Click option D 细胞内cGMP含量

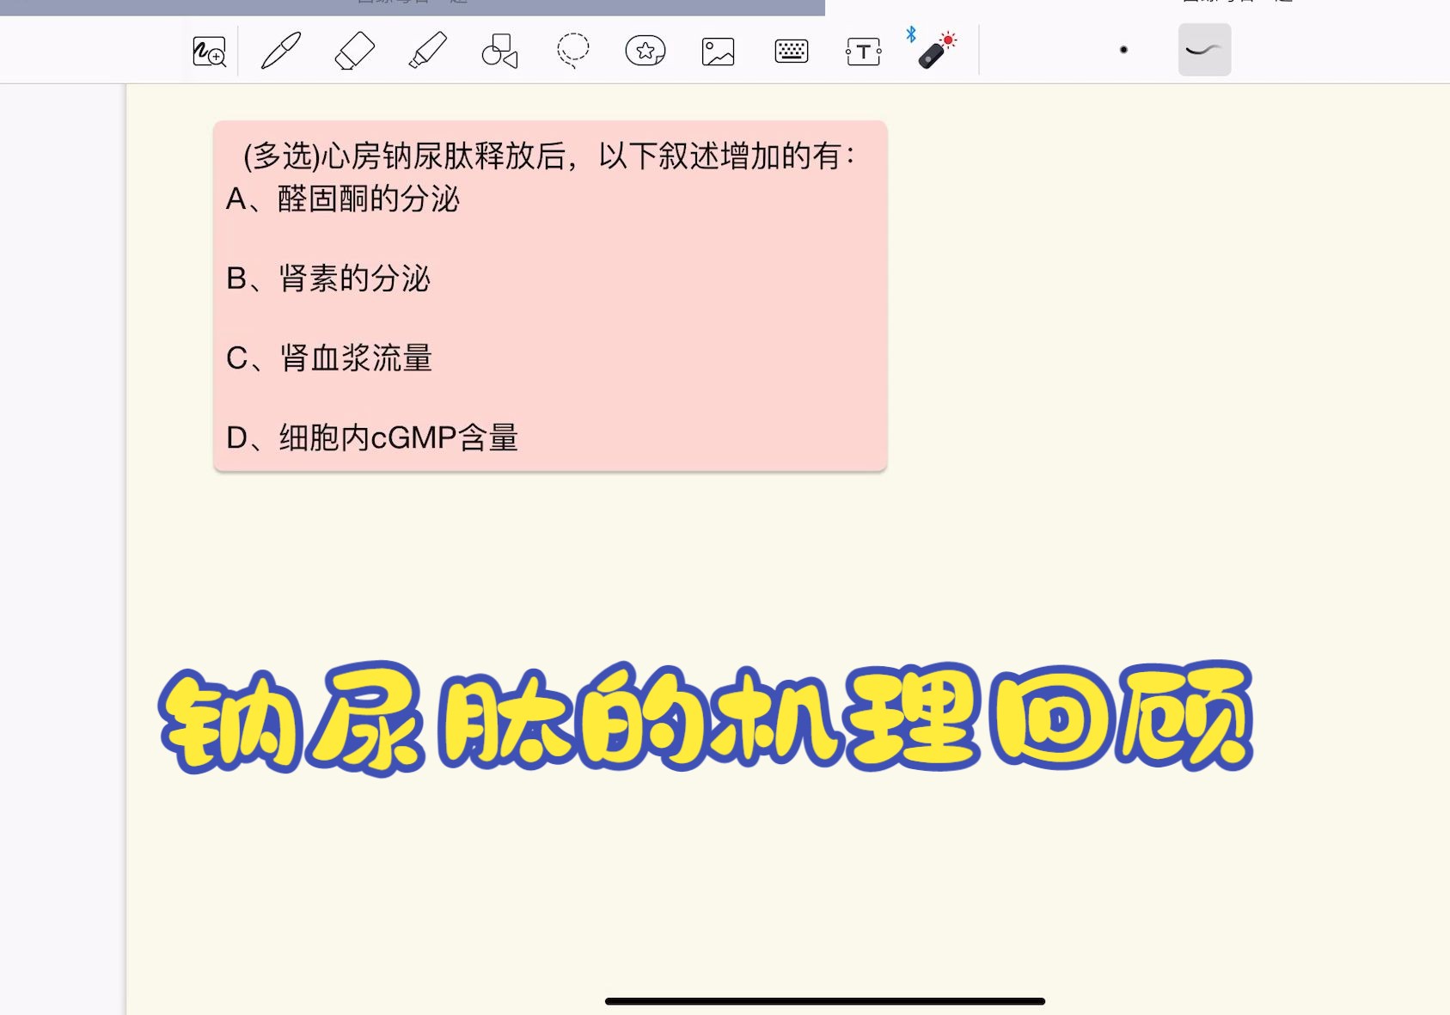371,437
